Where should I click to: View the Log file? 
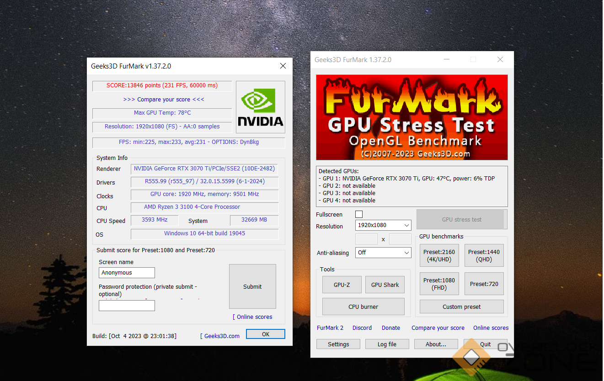pos(387,344)
